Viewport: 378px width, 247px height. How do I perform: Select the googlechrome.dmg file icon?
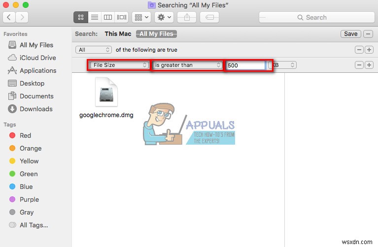click(x=106, y=92)
